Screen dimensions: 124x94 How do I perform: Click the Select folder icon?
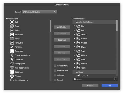coord(78,34)
